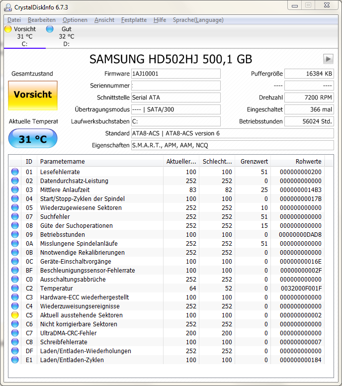The width and height of the screenshot is (342, 386).
Task: Click status icon for Güte der Suchoperationen
Action: coord(15,225)
